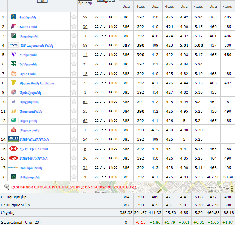Click the Byblos Bank Armenia yellow logo

[14, 83]
